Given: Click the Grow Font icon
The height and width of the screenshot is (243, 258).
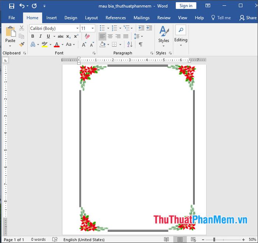Looking at the screenshot, I should [x=84, y=44].
